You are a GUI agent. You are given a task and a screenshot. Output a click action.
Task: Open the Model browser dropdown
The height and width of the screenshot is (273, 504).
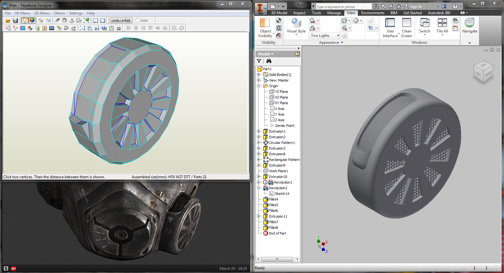click(x=266, y=54)
